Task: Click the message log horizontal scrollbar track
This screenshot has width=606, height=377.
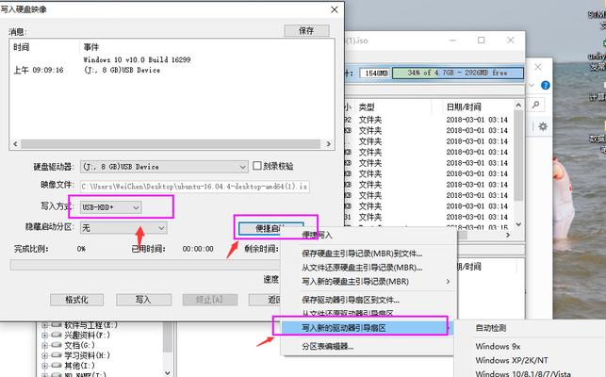Action: 171,144
